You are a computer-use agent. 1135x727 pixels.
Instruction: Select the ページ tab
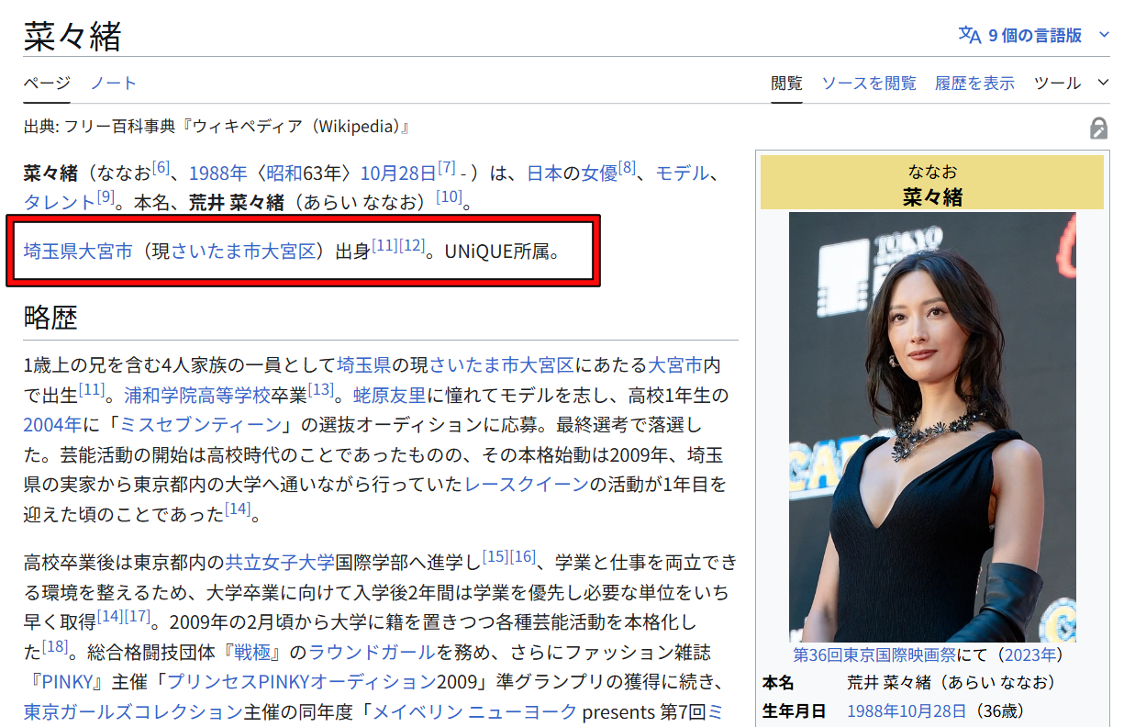click(x=47, y=84)
